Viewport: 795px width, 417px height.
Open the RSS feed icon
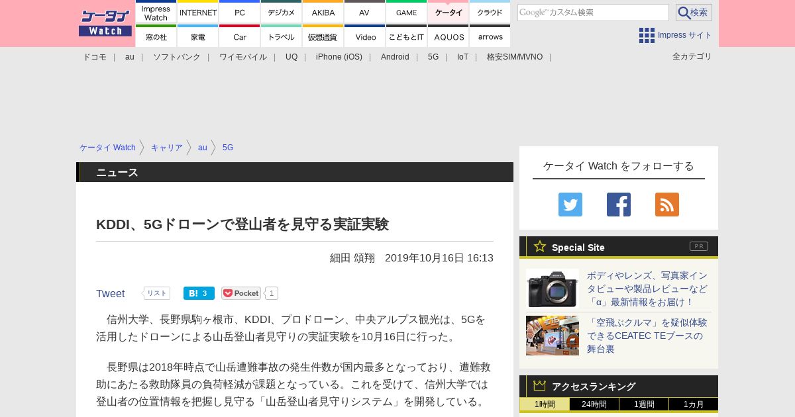[x=666, y=205]
